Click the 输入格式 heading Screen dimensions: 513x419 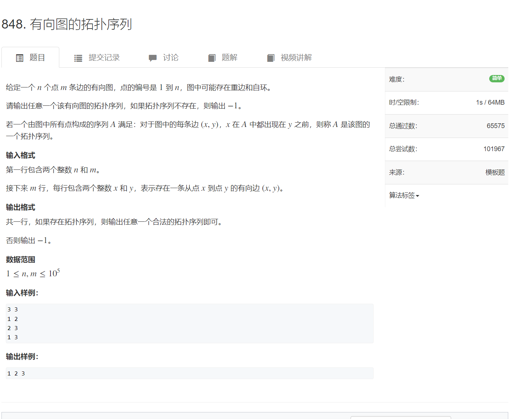point(20,155)
